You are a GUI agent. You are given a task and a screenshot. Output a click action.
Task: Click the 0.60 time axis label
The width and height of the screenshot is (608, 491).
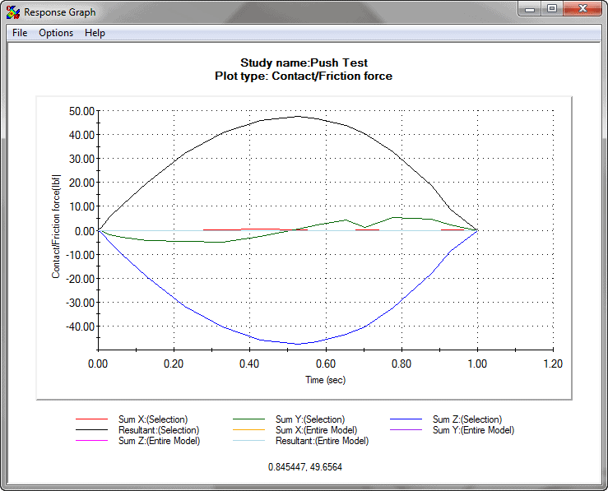tap(325, 364)
